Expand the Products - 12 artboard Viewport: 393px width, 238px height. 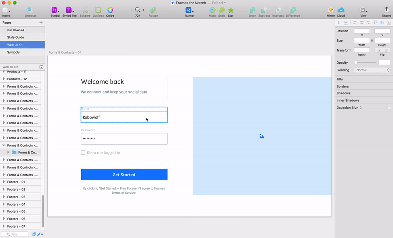[x=4, y=79]
